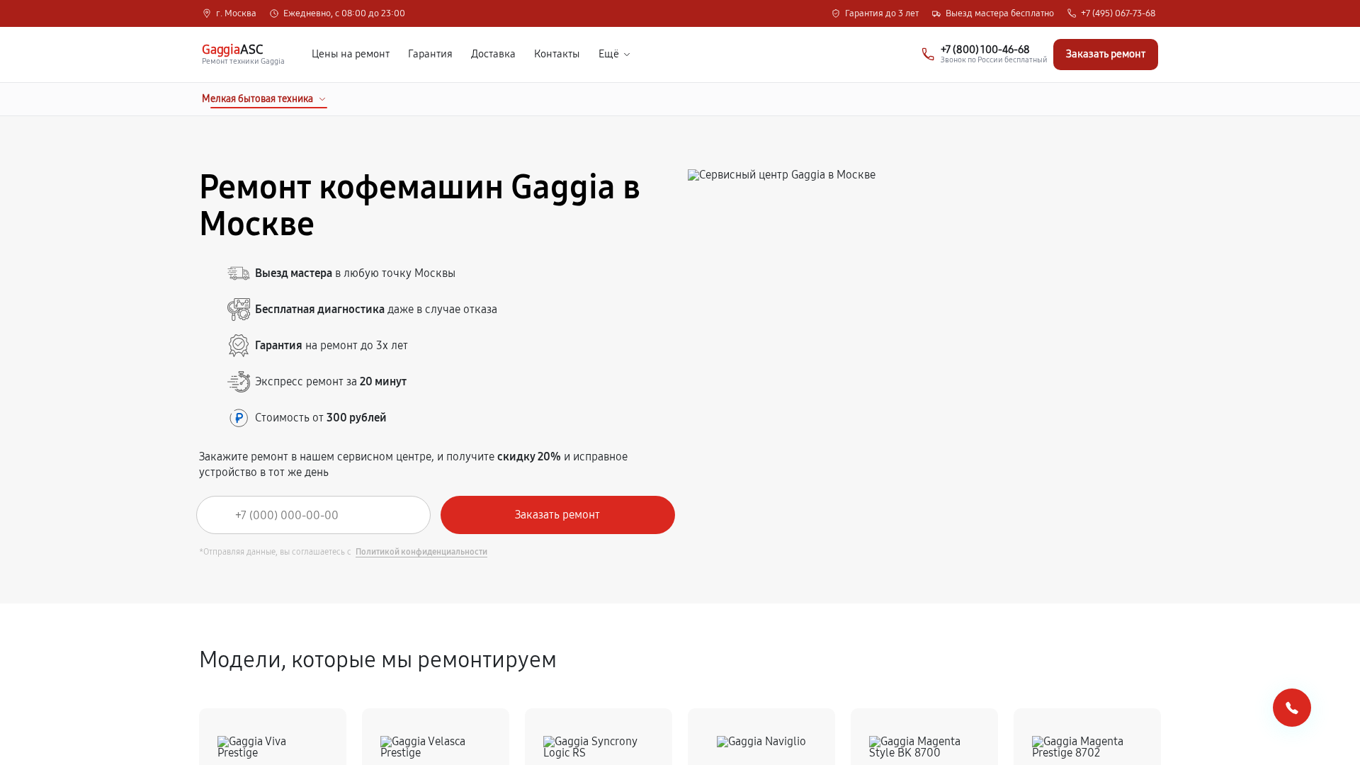Click the г. Москва city label
Screen dimensions: 1360x765
[x=236, y=13]
